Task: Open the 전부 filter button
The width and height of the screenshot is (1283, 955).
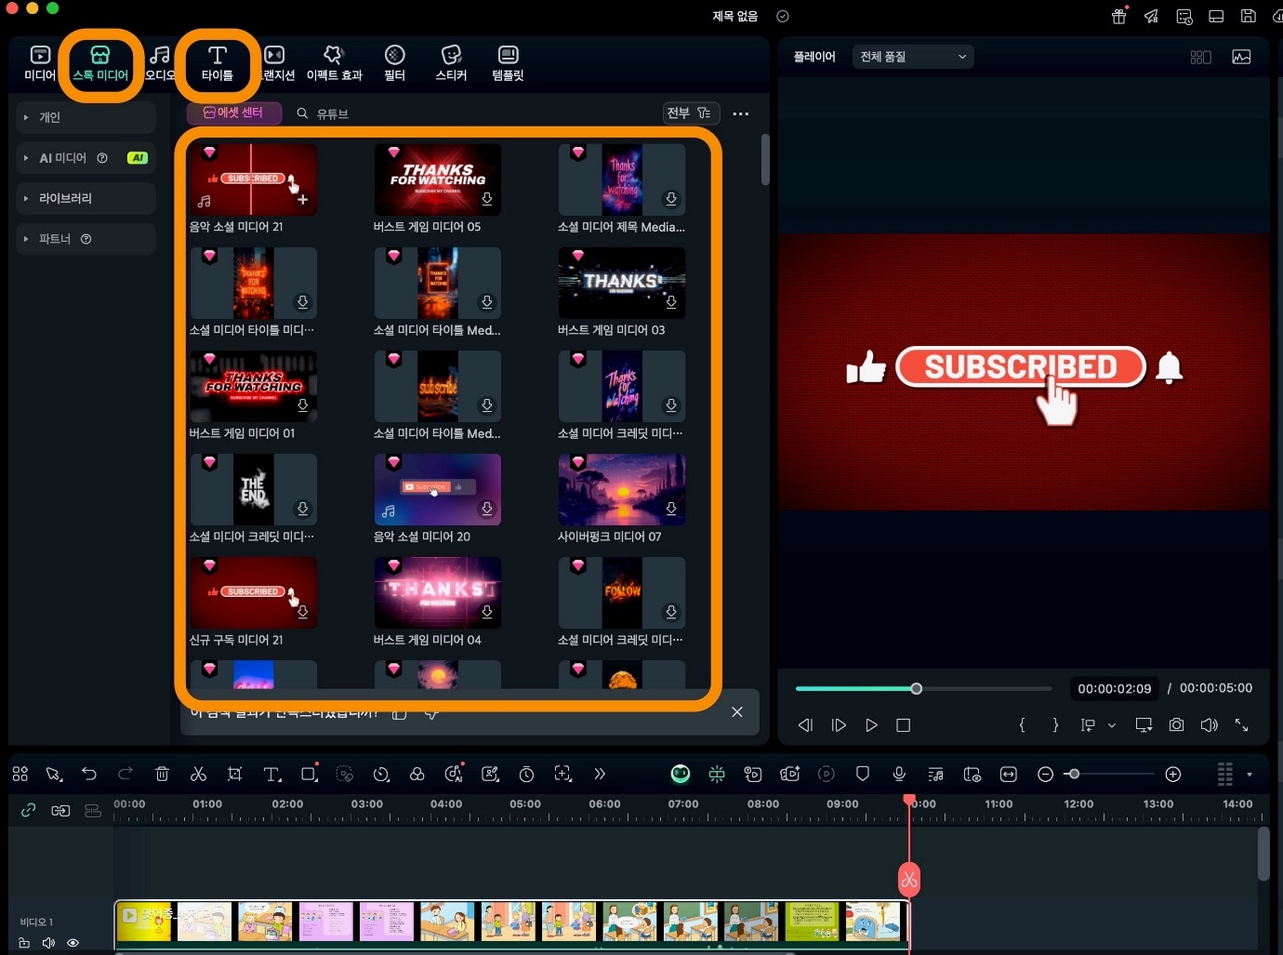Action: tap(688, 113)
